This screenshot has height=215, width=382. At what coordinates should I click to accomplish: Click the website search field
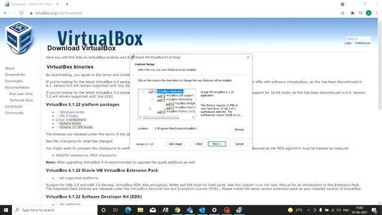[x=359, y=38]
